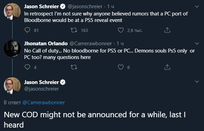This screenshot has width=204, height=131.
Task: Open the @Camerawbonner mention link
Action: [43, 103]
